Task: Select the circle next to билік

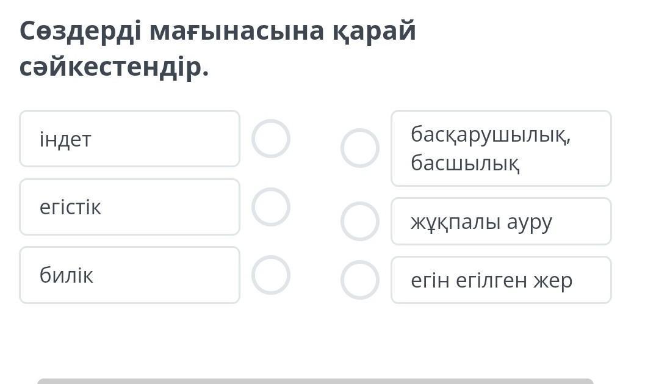Action: tap(270, 275)
